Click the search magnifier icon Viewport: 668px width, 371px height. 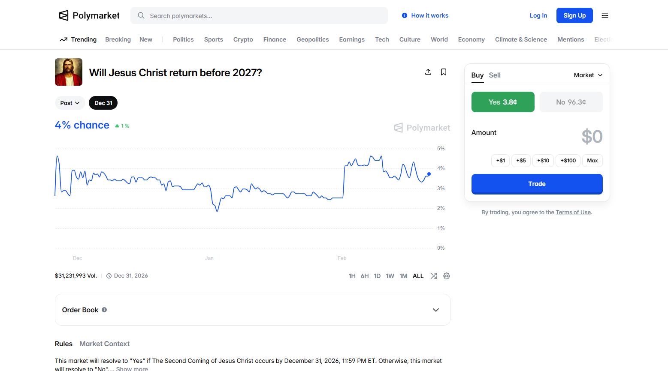[x=141, y=16]
